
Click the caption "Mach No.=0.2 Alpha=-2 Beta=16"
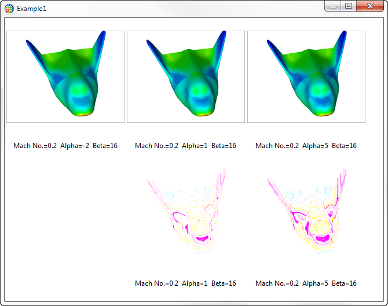pos(65,146)
